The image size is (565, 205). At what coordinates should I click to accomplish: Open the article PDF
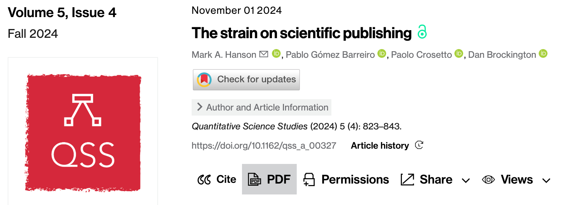click(x=269, y=180)
